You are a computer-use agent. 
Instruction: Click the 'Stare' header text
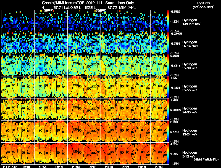pyautogui.click(x=110, y=3)
